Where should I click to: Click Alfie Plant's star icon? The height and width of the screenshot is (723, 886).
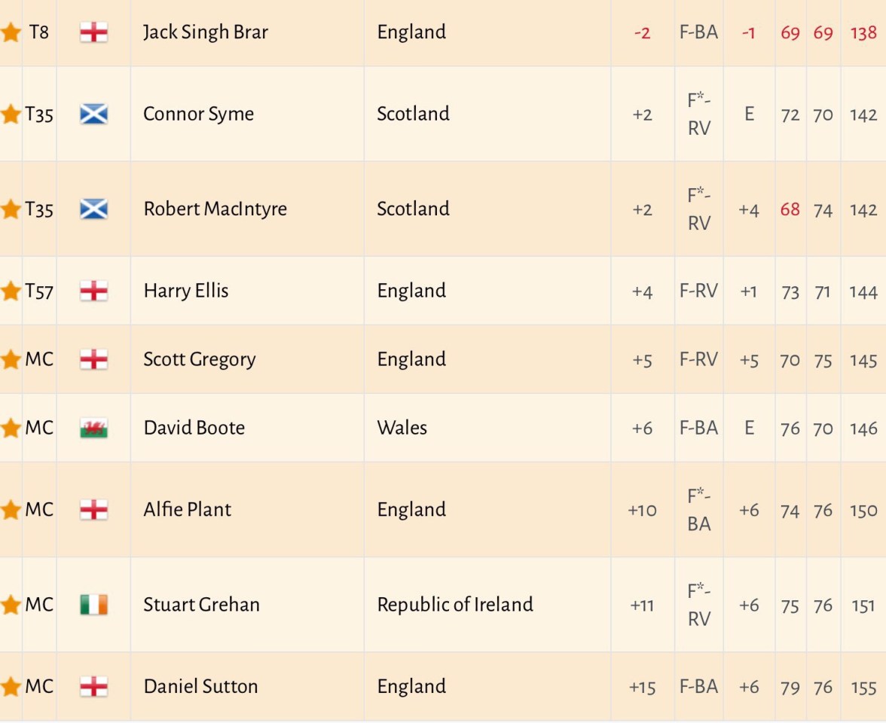(x=11, y=511)
